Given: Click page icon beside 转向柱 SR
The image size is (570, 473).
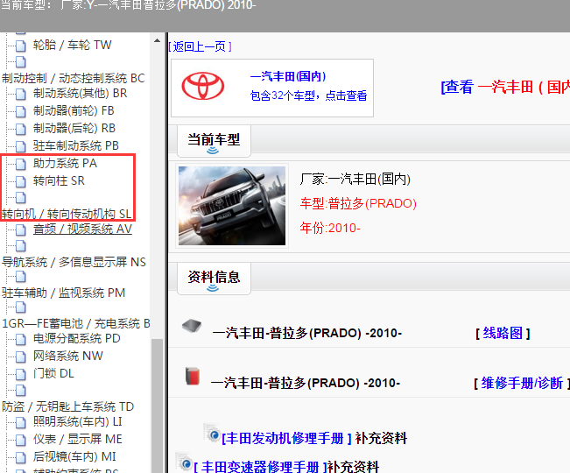Looking at the screenshot, I should 21,181.
